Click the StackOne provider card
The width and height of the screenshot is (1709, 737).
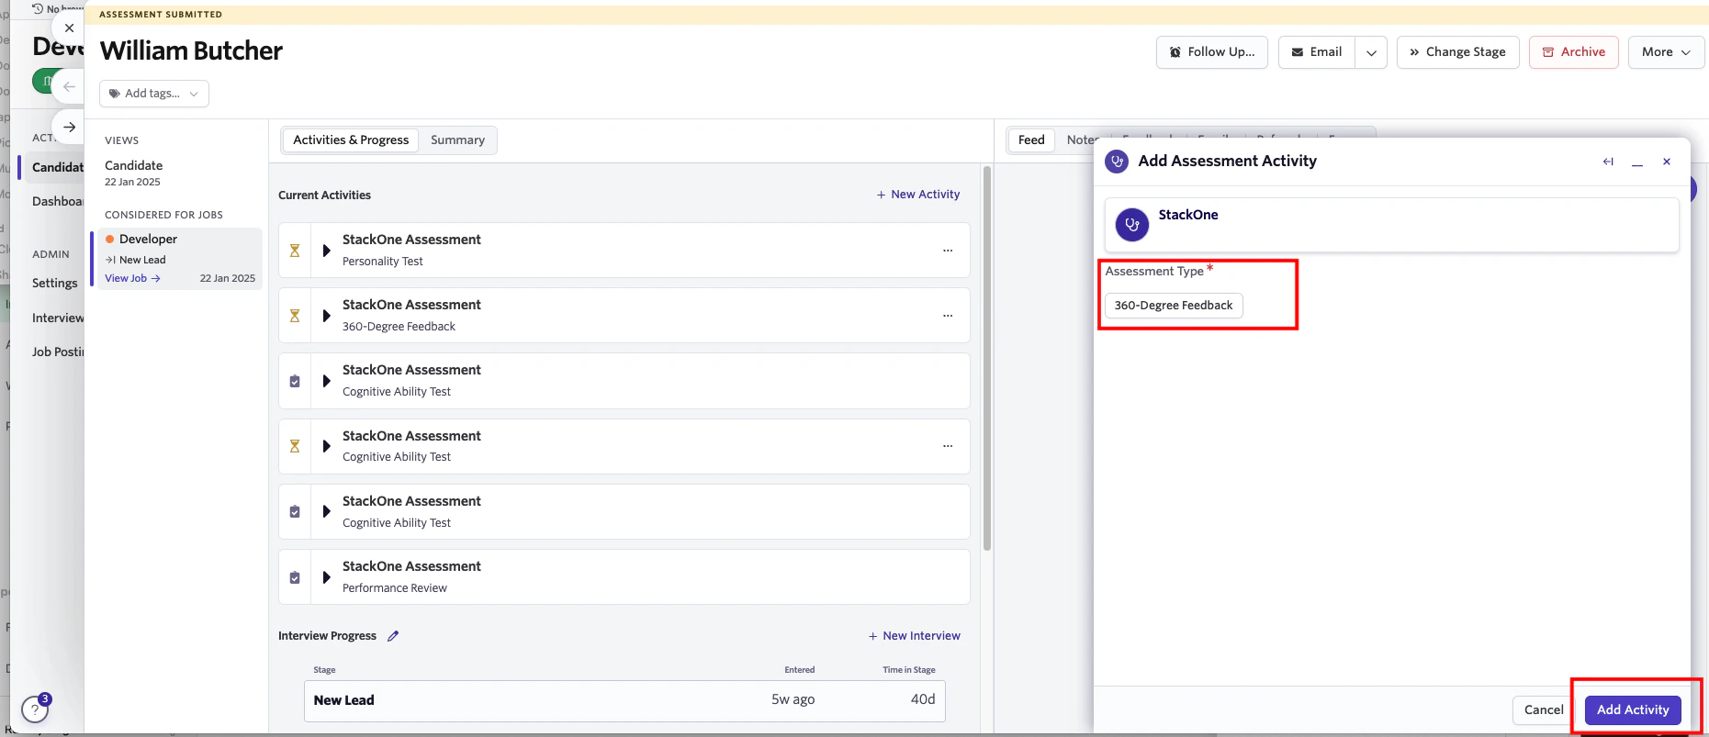pos(1391,225)
